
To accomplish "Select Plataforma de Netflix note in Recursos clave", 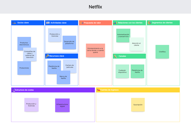I will click(x=54, y=67).
